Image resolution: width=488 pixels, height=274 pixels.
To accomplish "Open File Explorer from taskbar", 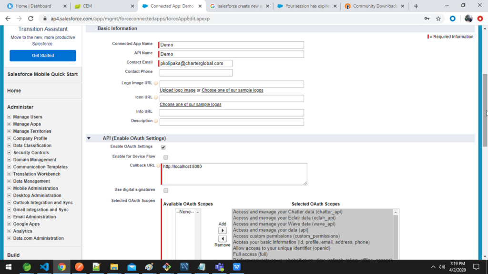I will pos(114,267).
